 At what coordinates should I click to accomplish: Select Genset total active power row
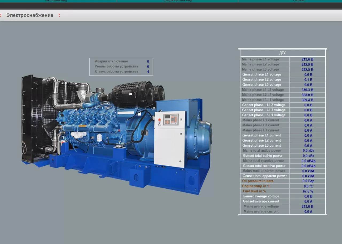click(263, 155)
